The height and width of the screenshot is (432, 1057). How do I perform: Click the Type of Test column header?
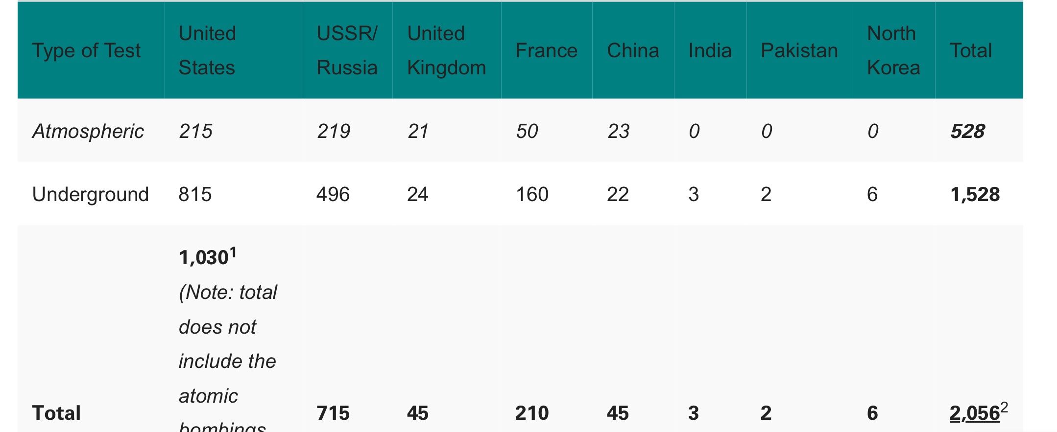click(86, 50)
